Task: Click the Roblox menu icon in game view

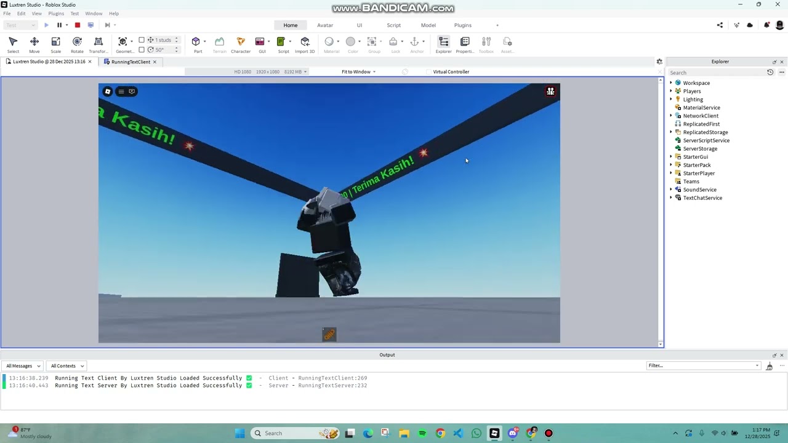Action: pos(108,92)
